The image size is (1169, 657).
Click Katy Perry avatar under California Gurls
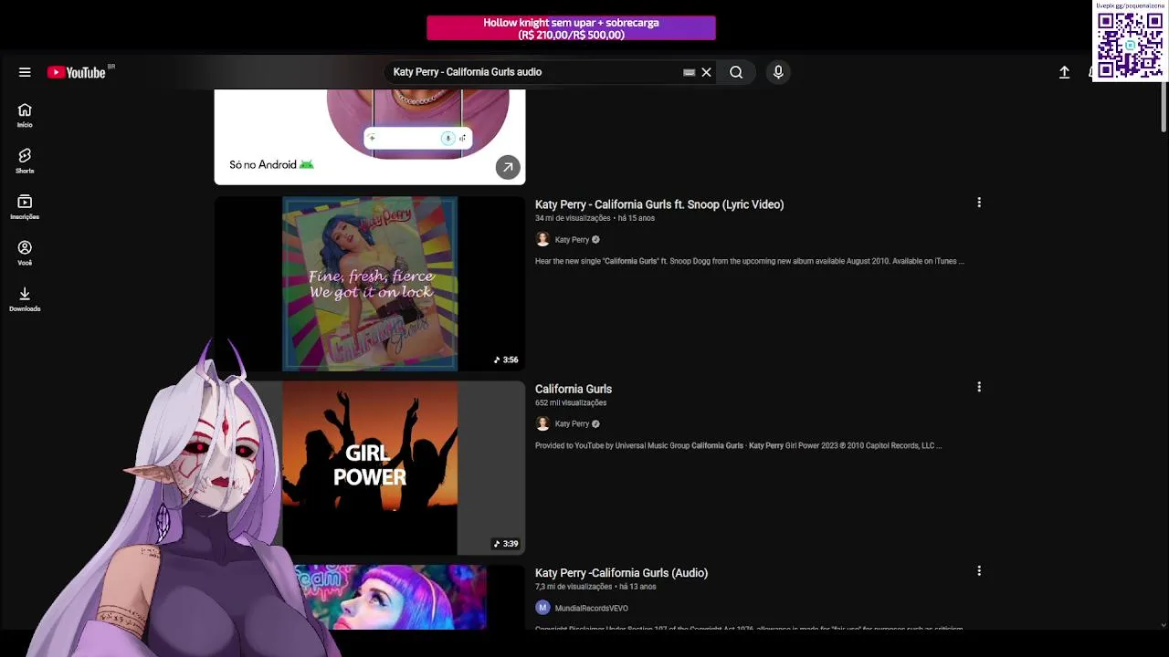pos(542,423)
